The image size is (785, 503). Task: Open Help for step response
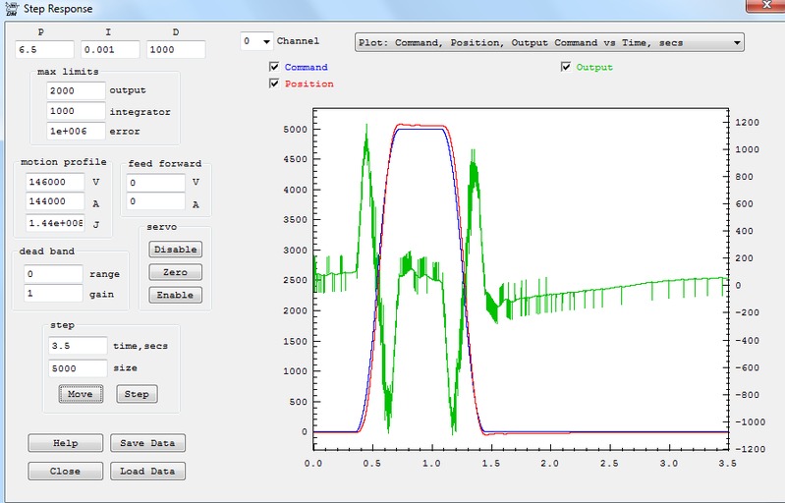(65, 443)
